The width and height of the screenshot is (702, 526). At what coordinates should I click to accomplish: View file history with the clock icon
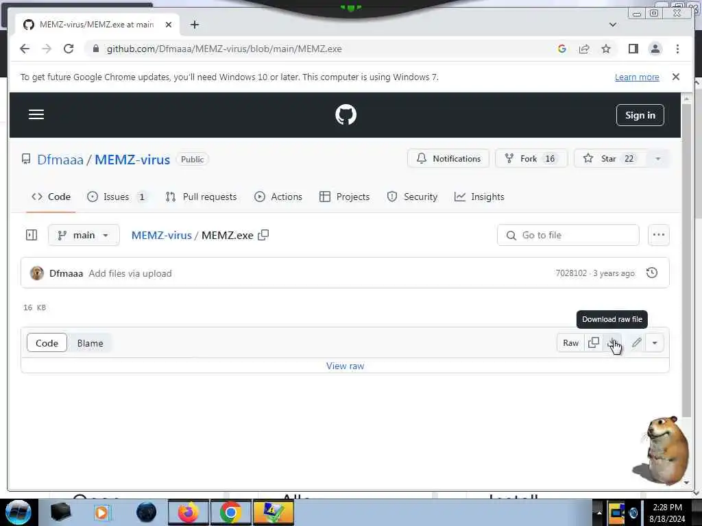pos(652,273)
